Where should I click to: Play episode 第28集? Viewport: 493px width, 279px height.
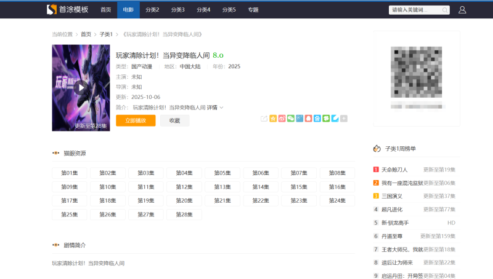184,214
